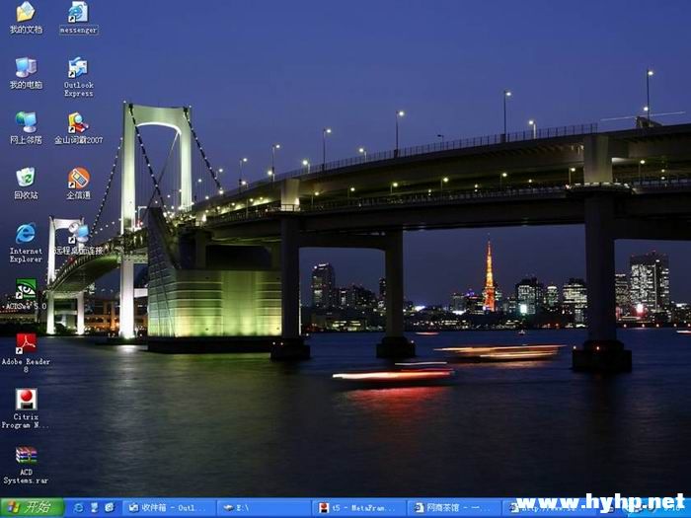This screenshot has width=691, height=518.
Task: Click the 企信通 desktop shortcut
Action: [x=78, y=179]
